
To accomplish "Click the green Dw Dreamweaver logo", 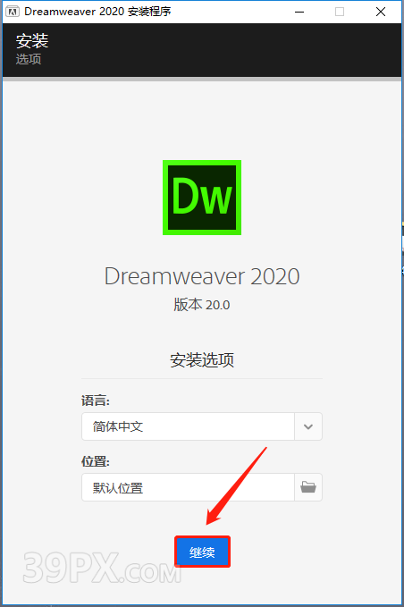I will (202, 198).
